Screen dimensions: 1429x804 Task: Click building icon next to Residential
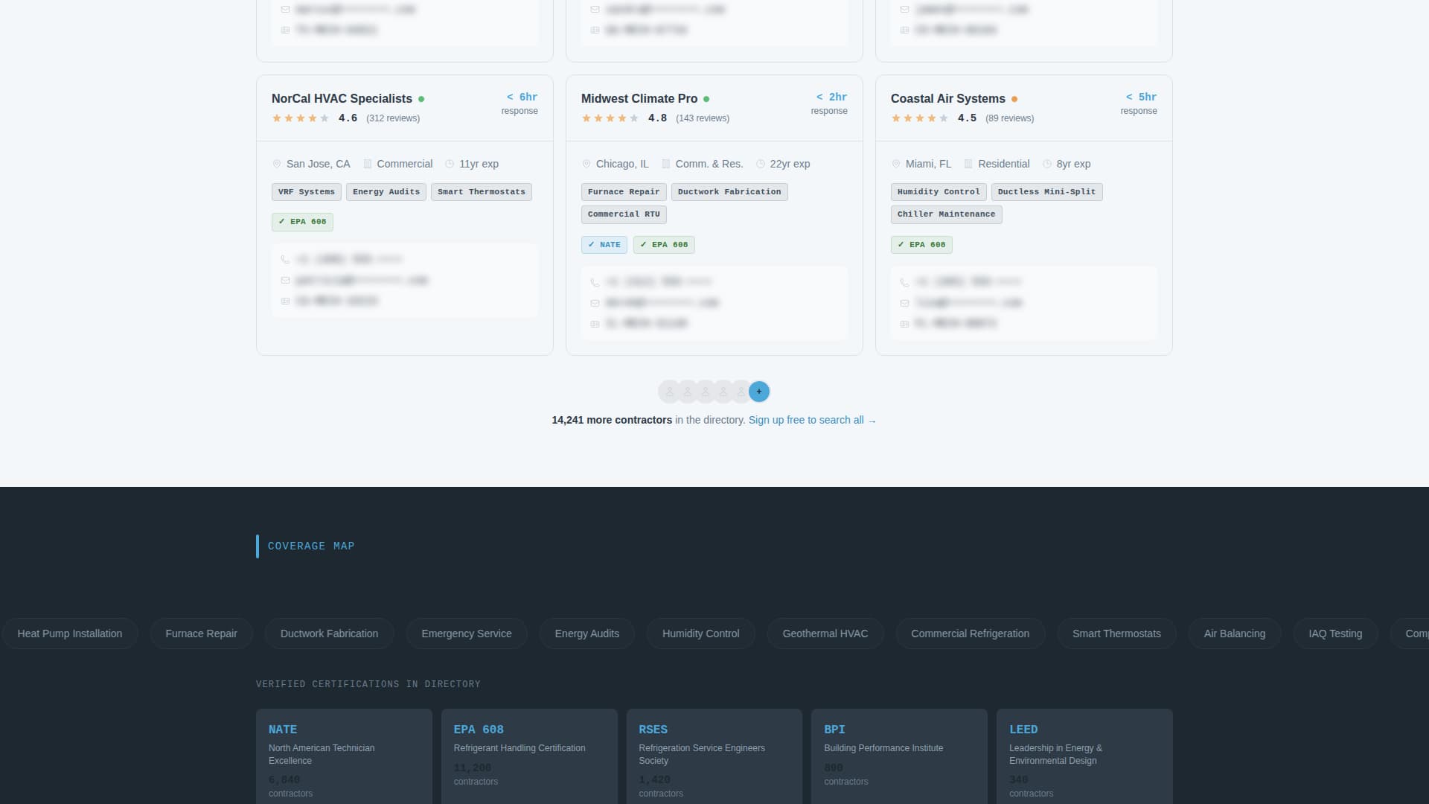coord(968,164)
